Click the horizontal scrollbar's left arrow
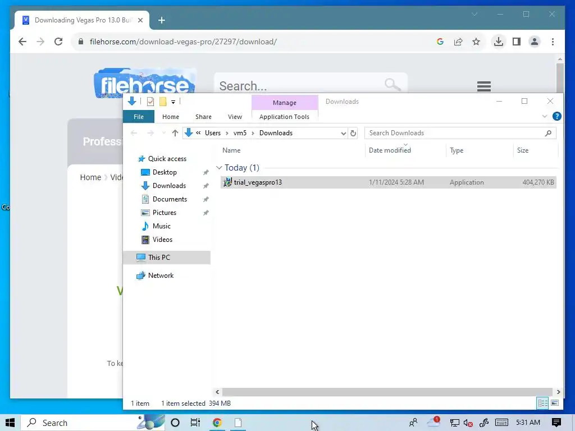Screen dimensions: 575x431 pos(217,392)
